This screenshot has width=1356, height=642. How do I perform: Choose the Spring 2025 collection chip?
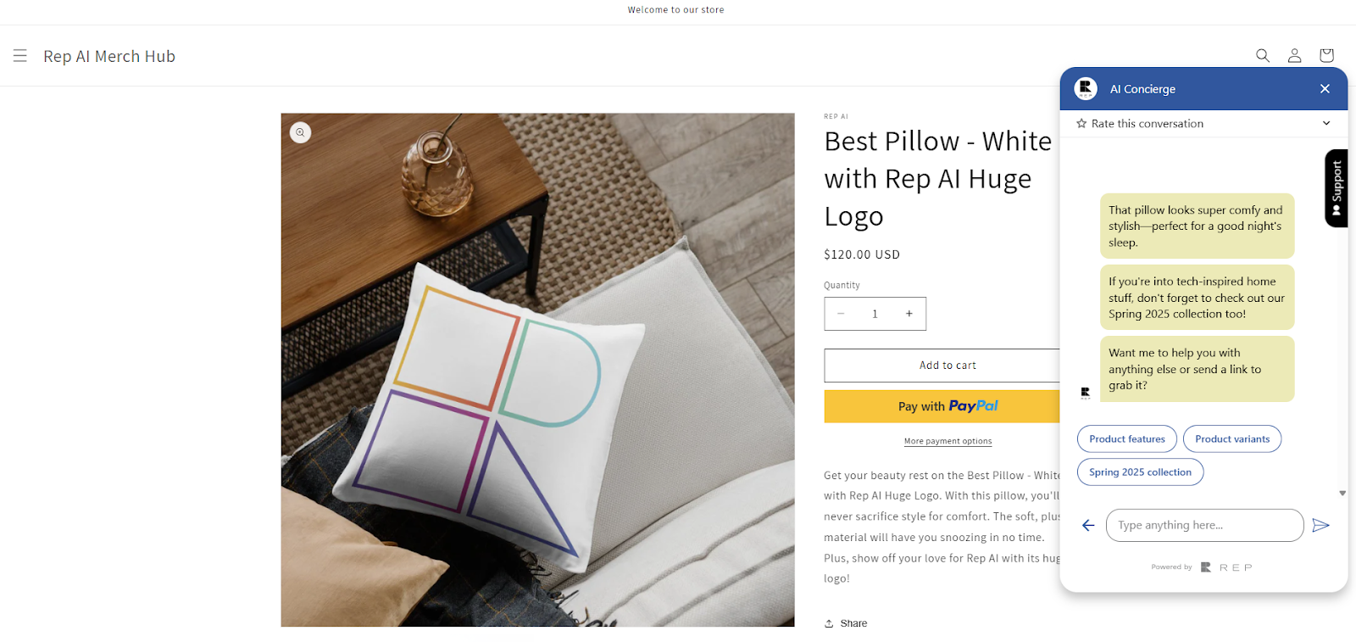point(1140,472)
